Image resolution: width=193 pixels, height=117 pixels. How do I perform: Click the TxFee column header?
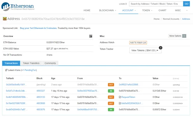pyautogui.click(x=176, y=79)
